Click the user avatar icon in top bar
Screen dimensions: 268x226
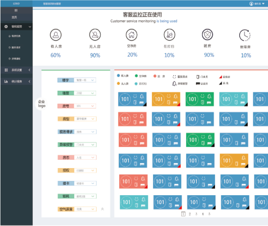pyautogui.click(x=251, y=4)
